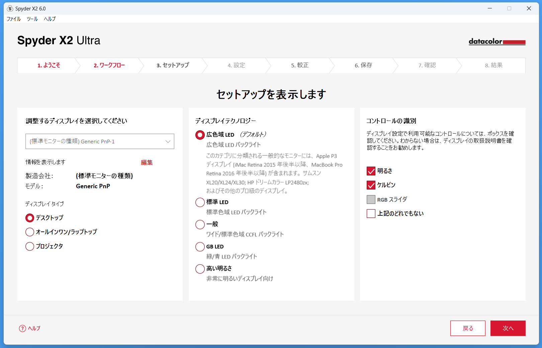Click 非常に明るいディスプレイ向け description
Viewport: 542px width, 348px height.
240,279
